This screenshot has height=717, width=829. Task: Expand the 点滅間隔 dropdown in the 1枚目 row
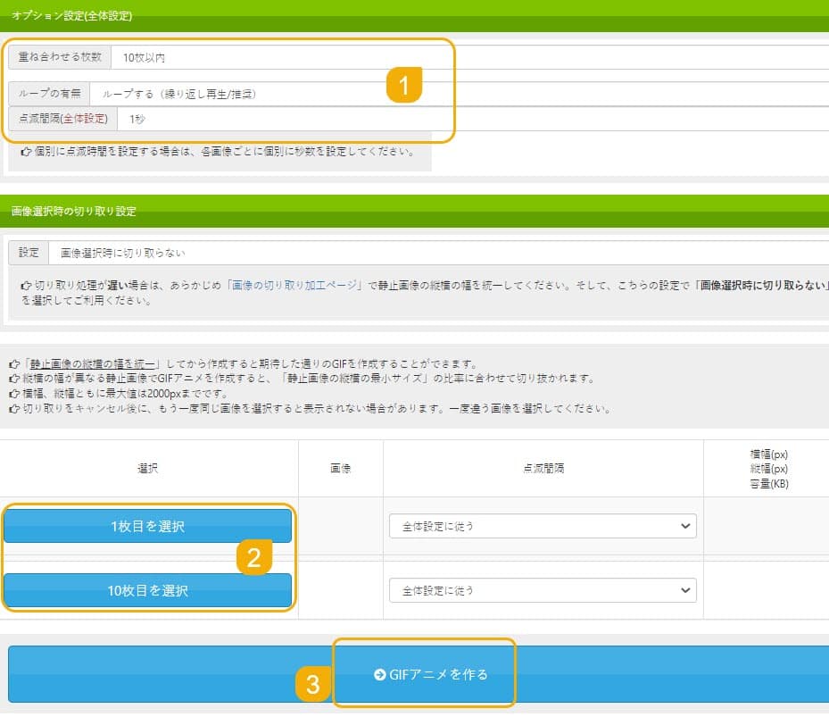pyautogui.click(x=542, y=527)
